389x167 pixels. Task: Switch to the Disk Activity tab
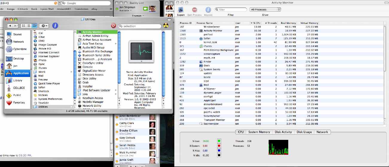pyautogui.click(x=283, y=132)
